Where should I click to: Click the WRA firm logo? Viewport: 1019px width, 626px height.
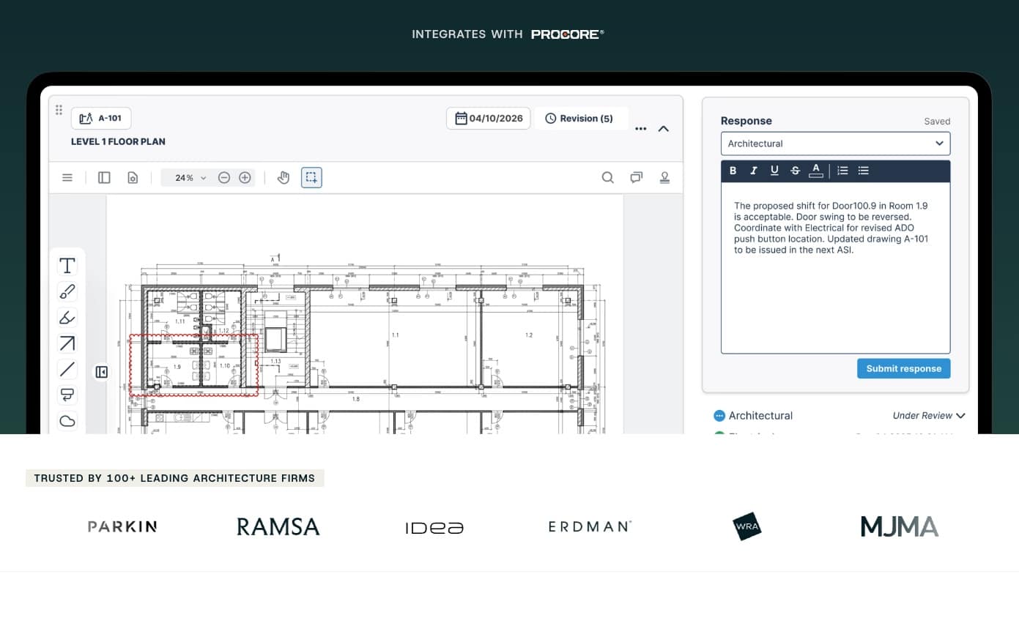[747, 526]
